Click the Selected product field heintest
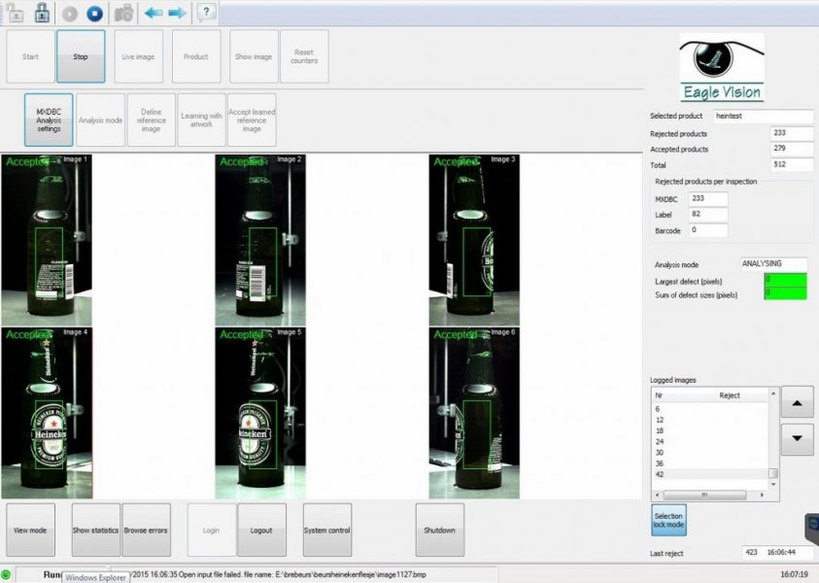819x583 pixels. (763, 116)
